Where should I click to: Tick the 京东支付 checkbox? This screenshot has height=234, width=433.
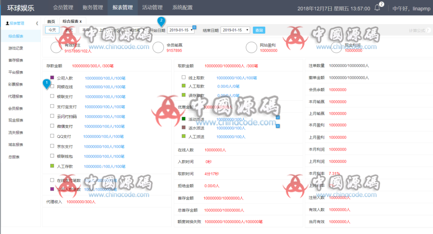pyautogui.click(x=52, y=146)
